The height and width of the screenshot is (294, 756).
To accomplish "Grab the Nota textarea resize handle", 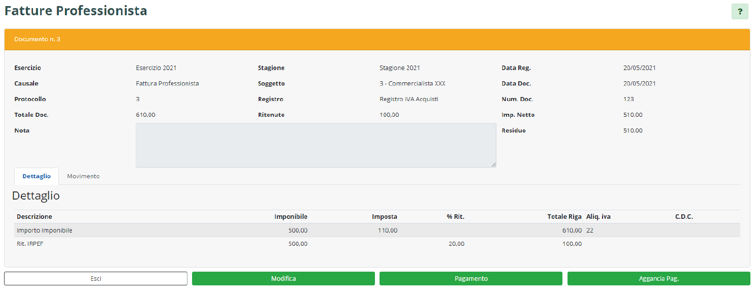I will (493, 165).
